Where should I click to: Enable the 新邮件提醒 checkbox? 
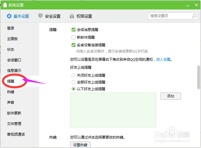(73, 37)
